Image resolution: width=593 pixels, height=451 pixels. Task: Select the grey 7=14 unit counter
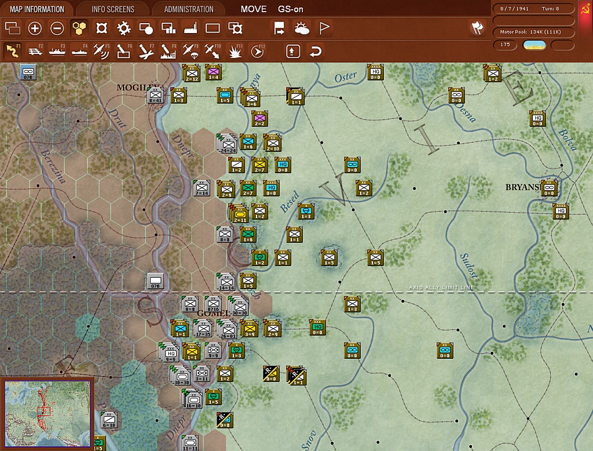click(x=202, y=188)
